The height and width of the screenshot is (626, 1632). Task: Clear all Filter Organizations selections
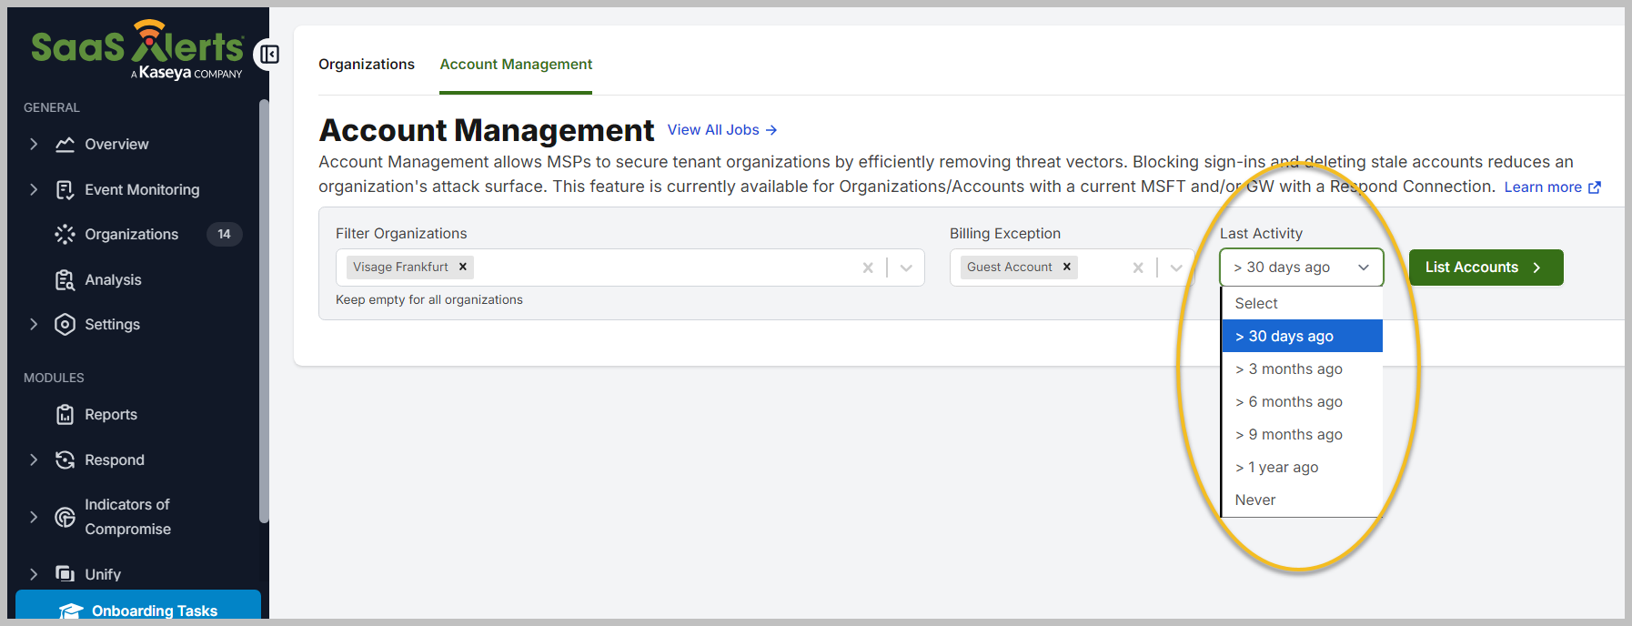868,268
